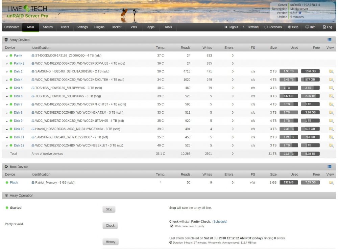Click the Disk 1 used space bar
This screenshot has height=249, width=338.
tap(289, 71)
